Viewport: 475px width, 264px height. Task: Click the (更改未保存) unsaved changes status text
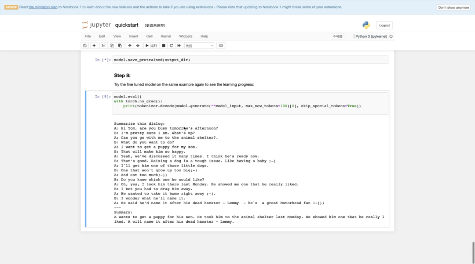pyautogui.click(x=155, y=25)
